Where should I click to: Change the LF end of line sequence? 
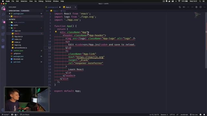(x=177, y=115)
